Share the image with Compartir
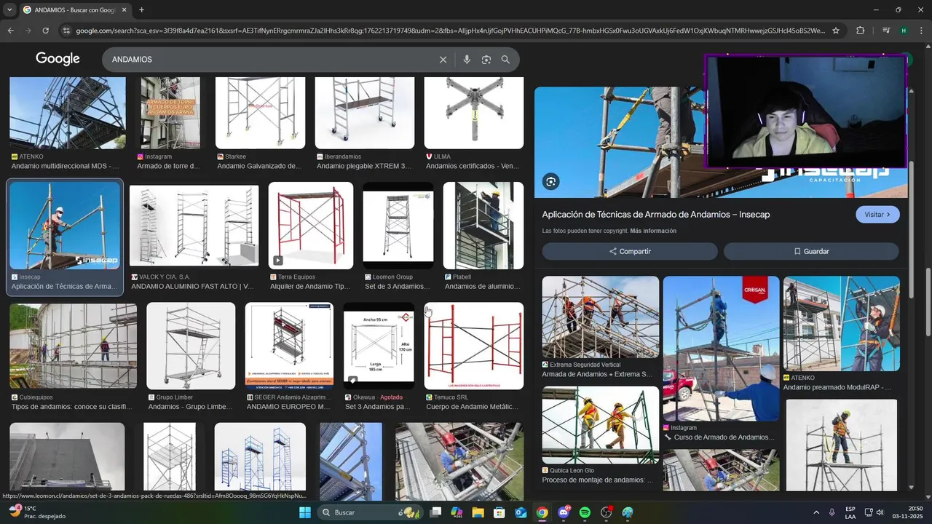 pos(630,251)
